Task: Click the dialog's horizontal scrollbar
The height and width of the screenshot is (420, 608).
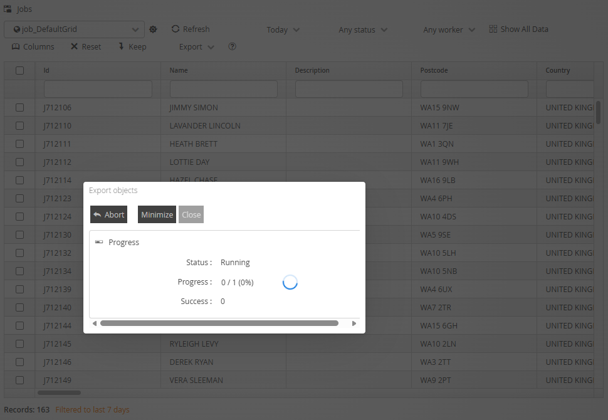Action: click(x=219, y=323)
